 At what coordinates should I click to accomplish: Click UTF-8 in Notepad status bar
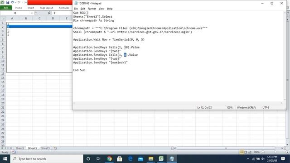point(266,107)
